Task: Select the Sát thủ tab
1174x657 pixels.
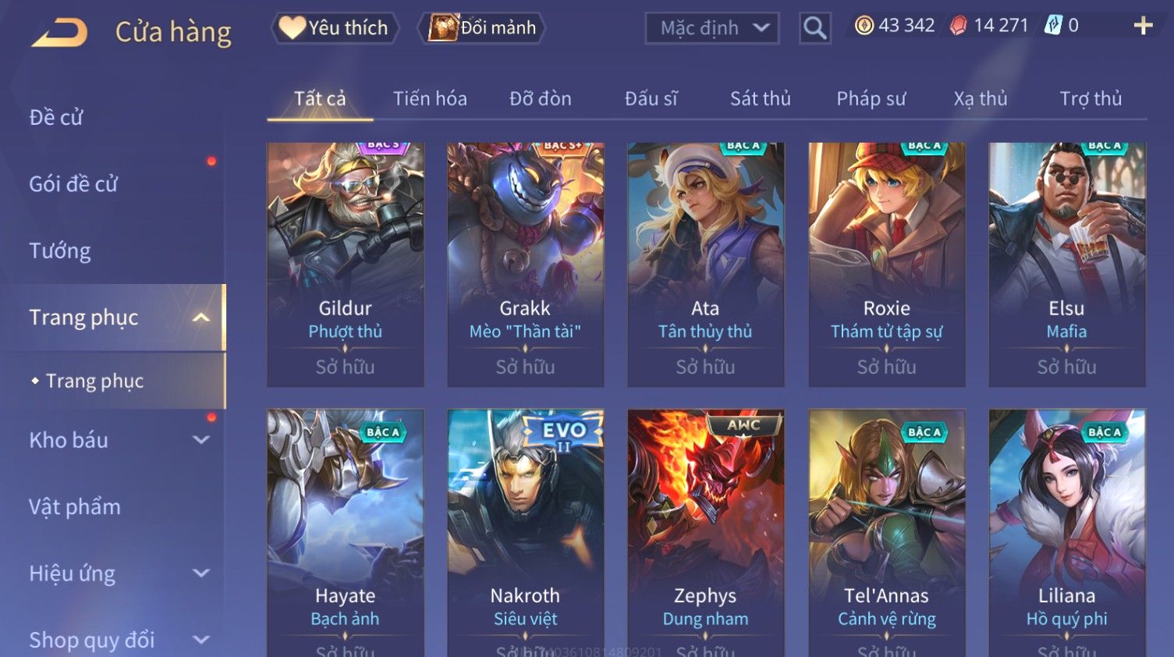Action: pos(760,99)
